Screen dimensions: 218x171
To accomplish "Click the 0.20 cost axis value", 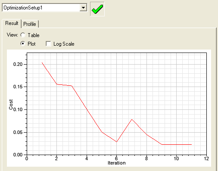I will tap(18, 64).
